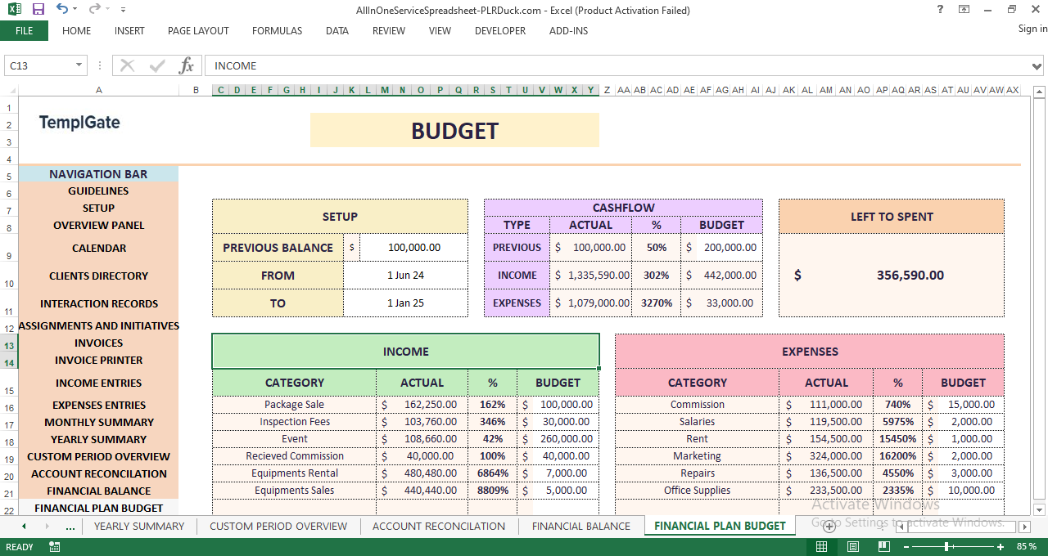Click the Save icon in quick access toolbar
Image resolution: width=1048 pixels, height=556 pixels.
38,10
